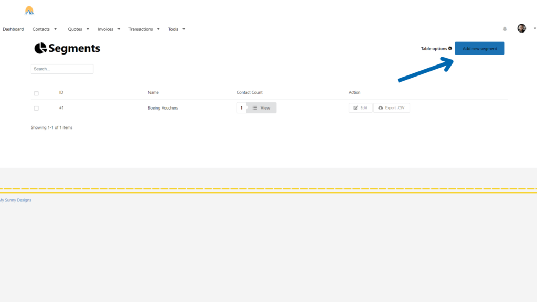The height and width of the screenshot is (302, 537).
Task: Open the My Sunny Designs footer link
Action: click(x=15, y=200)
